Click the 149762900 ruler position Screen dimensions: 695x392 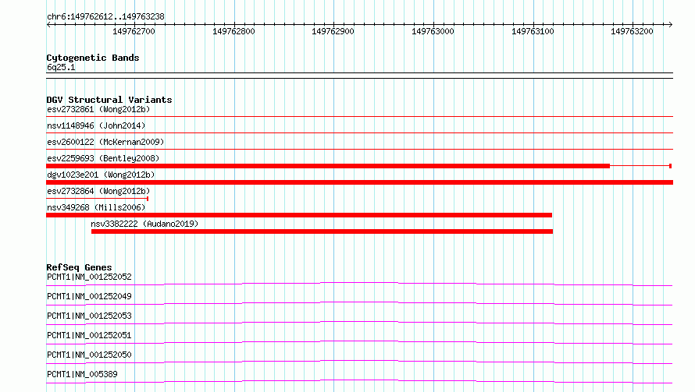coord(333,31)
